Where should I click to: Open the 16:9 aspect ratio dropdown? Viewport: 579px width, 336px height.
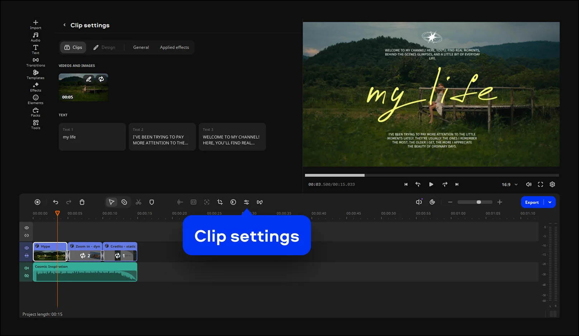509,184
